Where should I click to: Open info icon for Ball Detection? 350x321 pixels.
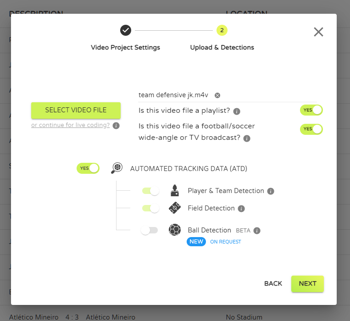click(x=257, y=231)
